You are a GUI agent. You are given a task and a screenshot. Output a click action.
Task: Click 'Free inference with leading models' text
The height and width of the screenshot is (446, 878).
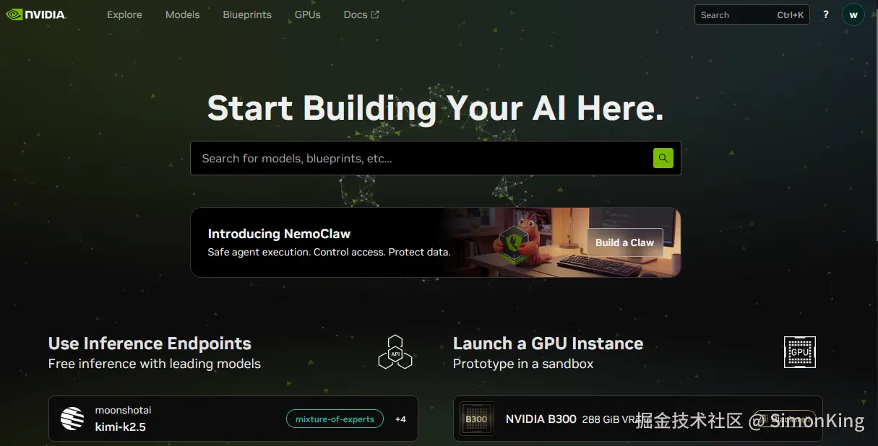coord(155,364)
